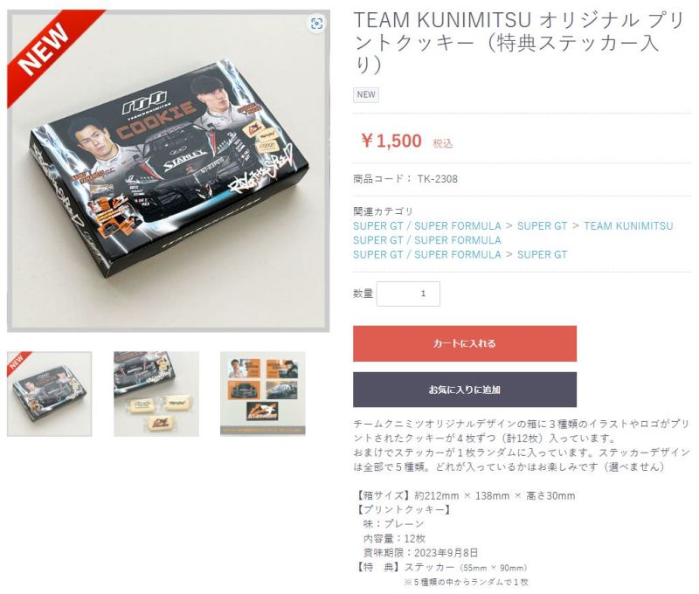
Task: Click the 商品コード TK-2308 text
Action: pos(405,179)
